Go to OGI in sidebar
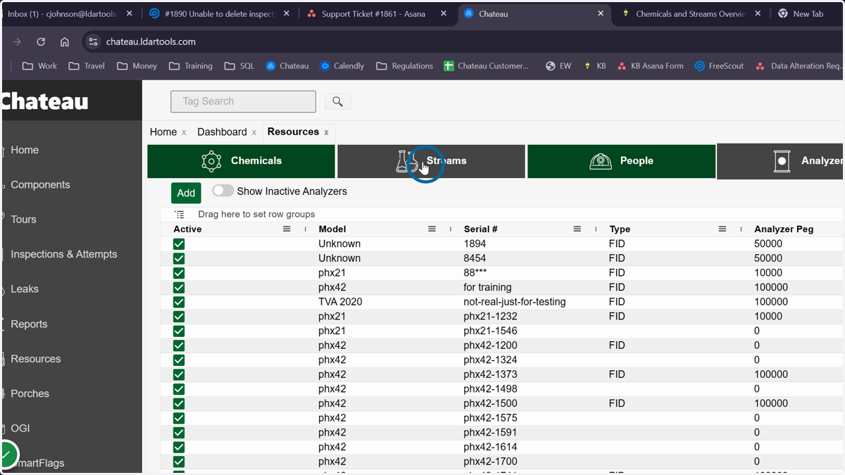 pos(20,429)
